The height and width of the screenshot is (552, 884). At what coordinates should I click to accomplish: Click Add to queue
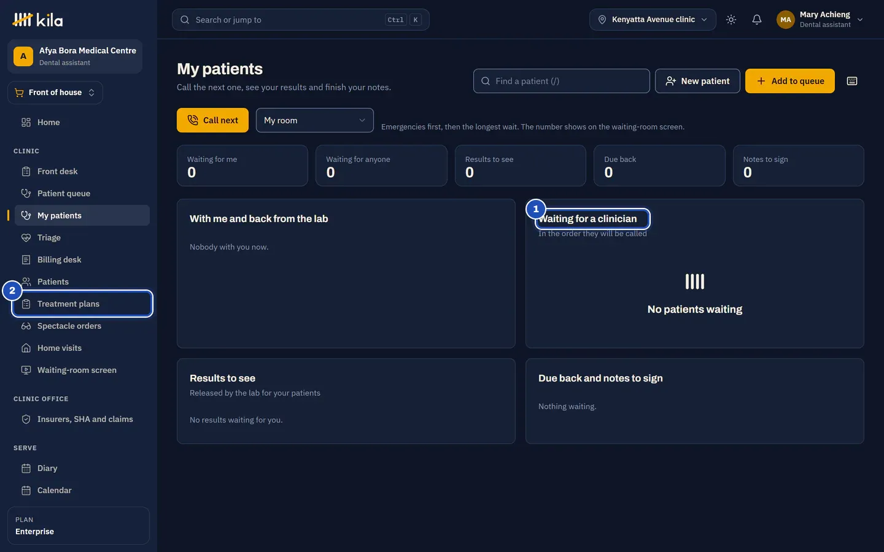pos(790,81)
